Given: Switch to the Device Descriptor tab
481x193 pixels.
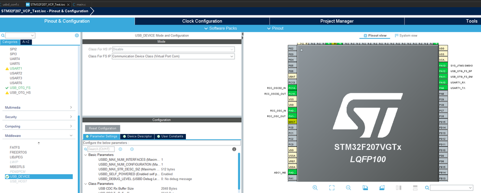Looking at the screenshot, I should [137, 136].
